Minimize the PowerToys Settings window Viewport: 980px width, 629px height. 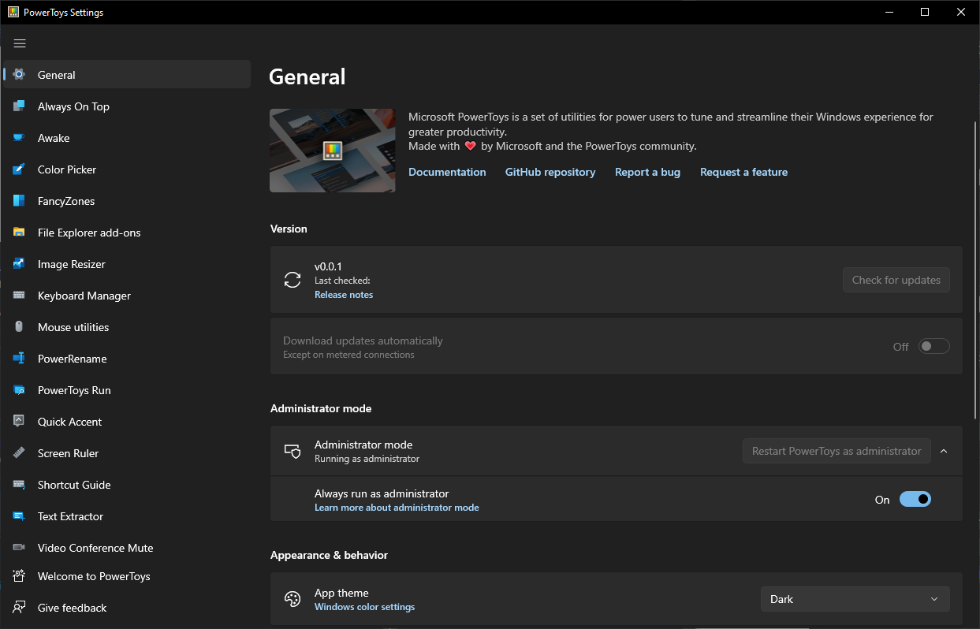pyautogui.click(x=889, y=12)
